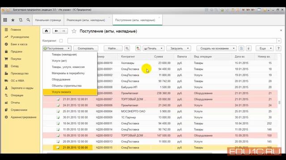Screen dimensions: 286x160
Task: Click the Контрагент filter input field
Action: pos(172,40)
